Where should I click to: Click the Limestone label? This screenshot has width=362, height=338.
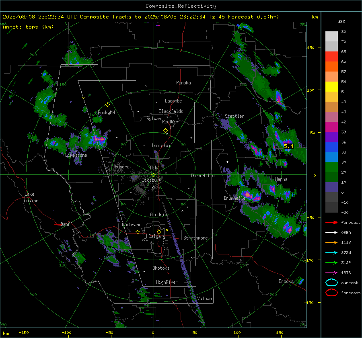76,155
